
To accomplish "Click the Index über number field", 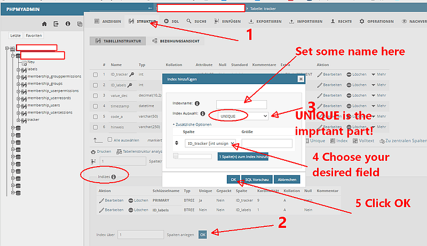I will point(140,235).
